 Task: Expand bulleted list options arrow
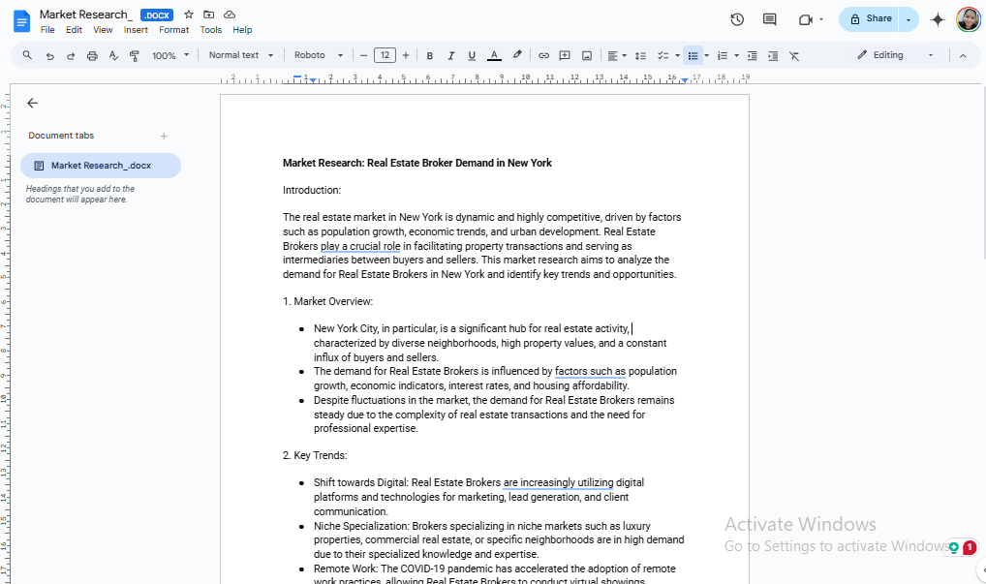point(707,55)
